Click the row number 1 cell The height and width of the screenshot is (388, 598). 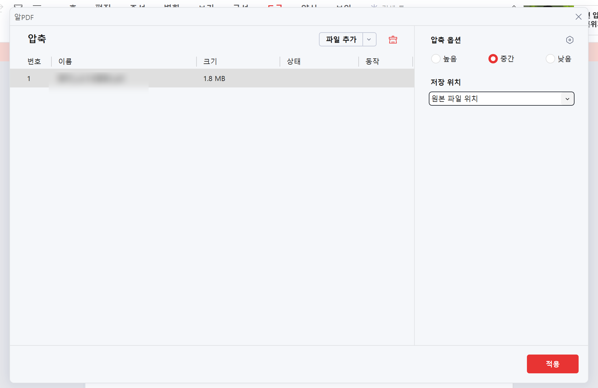coord(29,79)
